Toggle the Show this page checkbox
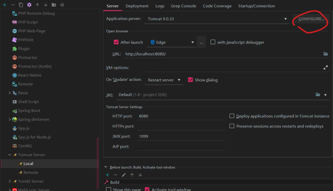 (x=109, y=189)
